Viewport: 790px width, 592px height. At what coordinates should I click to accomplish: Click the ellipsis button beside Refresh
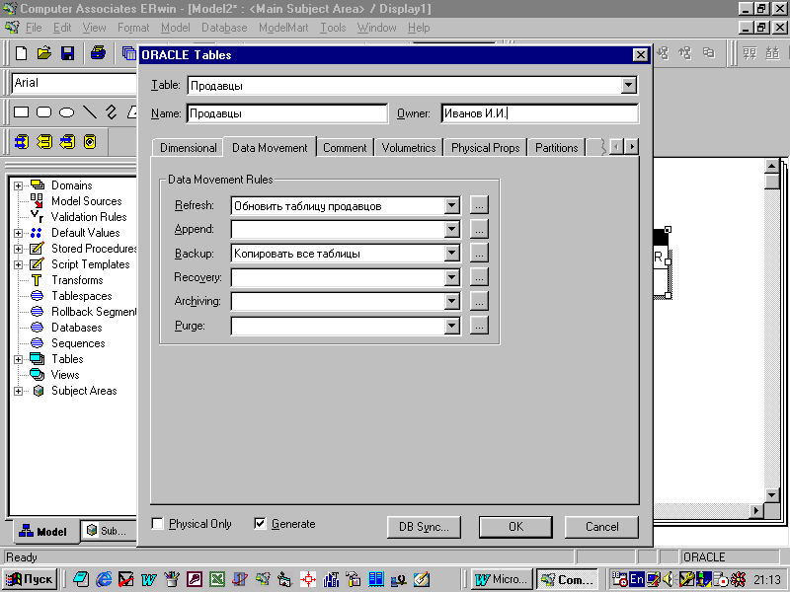tap(479, 205)
